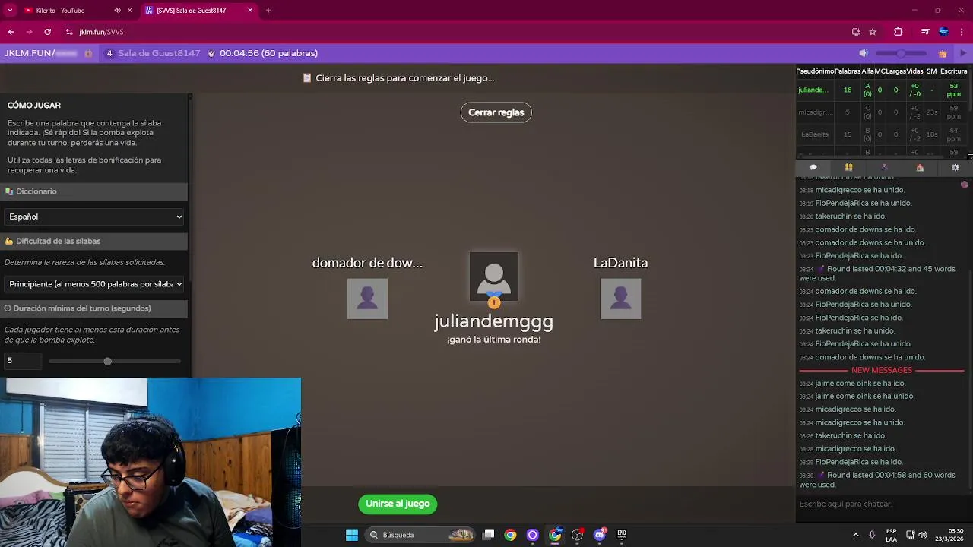Click the NEW MESSAGES divider label in chat
Image resolution: width=973 pixels, height=547 pixels.
pyautogui.click(x=881, y=370)
